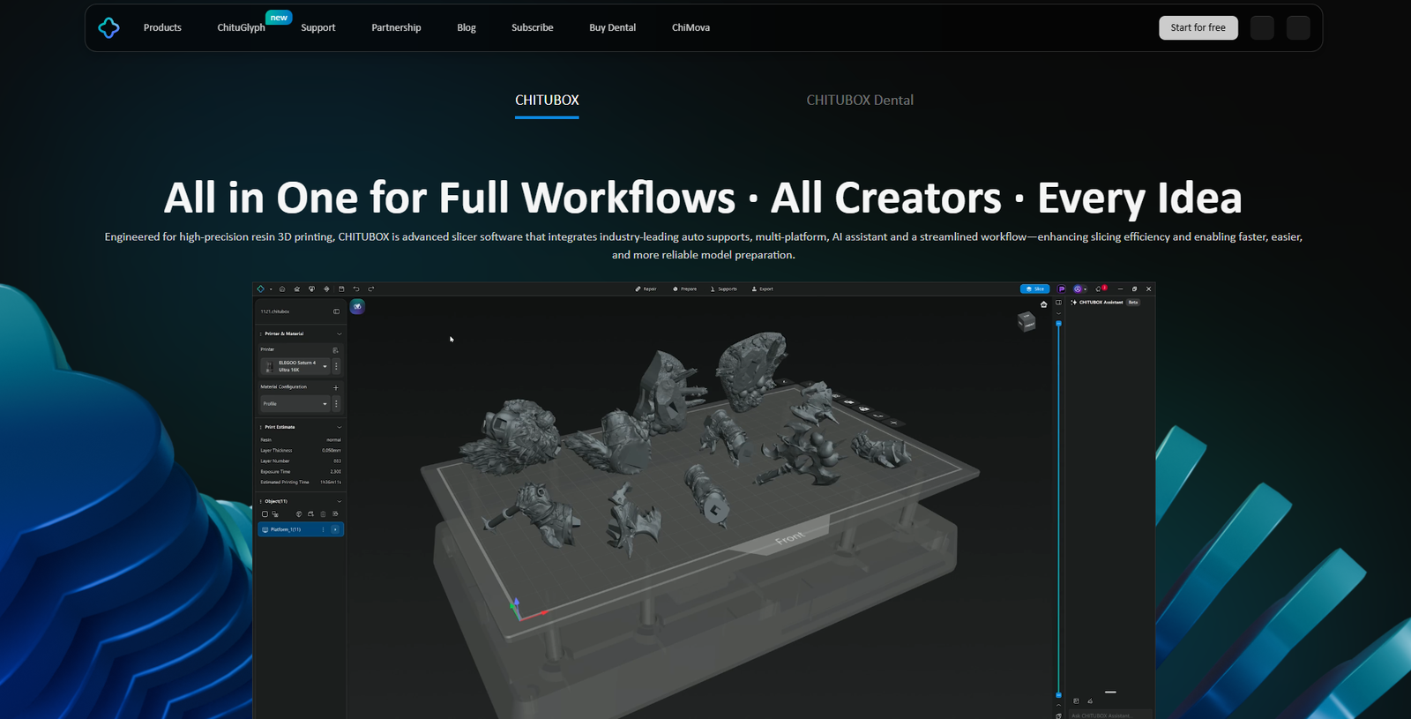Click the Beta label
The image size is (1411, 719).
(1133, 303)
